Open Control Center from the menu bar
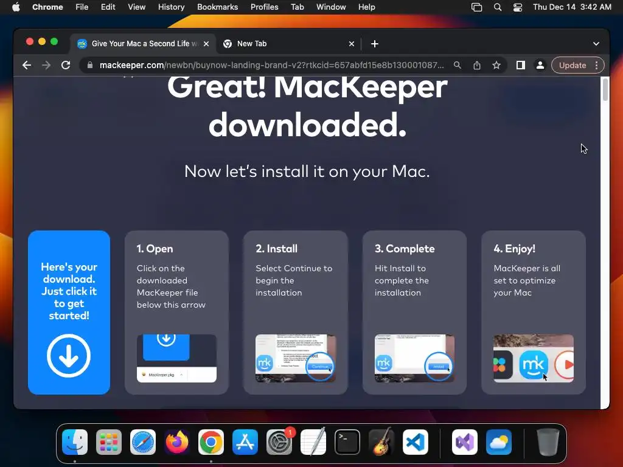Viewport: 623px width, 467px height. point(518,7)
